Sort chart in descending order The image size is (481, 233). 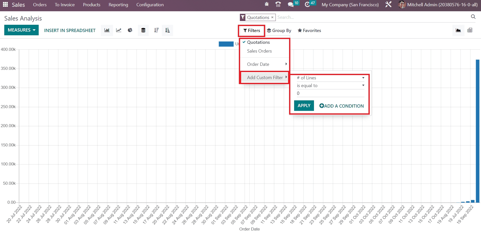pyautogui.click(x=156, y=30)
